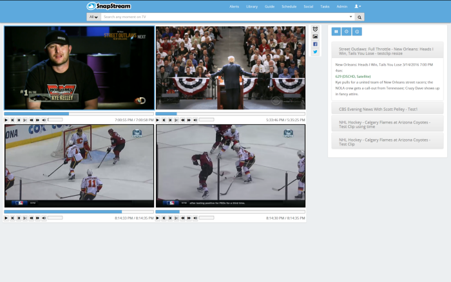The image size is (451, 282).
Task: Rewind the Street Outlaws player
Action: [x=32, y=120]
